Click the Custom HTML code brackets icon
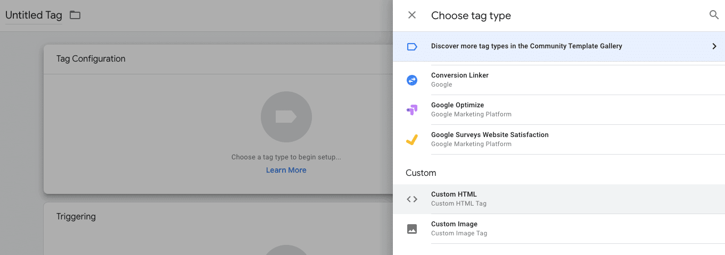 tap(412, 199)
